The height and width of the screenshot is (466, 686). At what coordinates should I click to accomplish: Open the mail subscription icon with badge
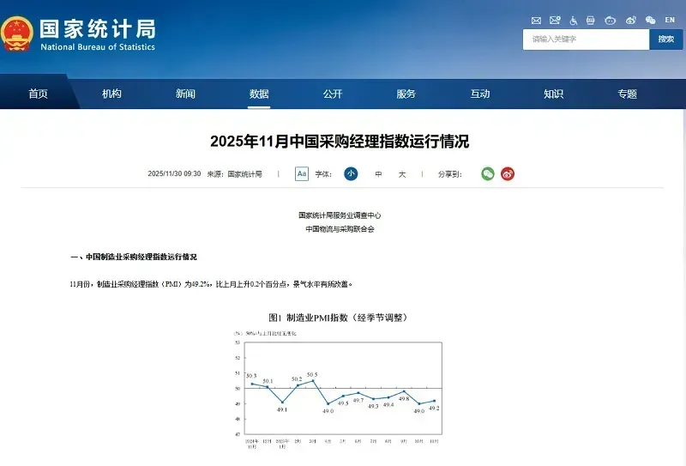[x=555, y=20]
